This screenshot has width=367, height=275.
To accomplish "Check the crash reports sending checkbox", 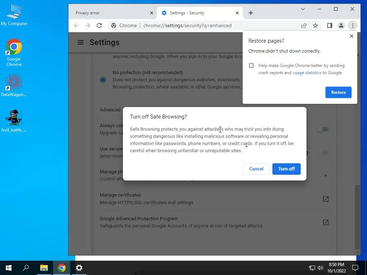I will [x=251, y=66].
